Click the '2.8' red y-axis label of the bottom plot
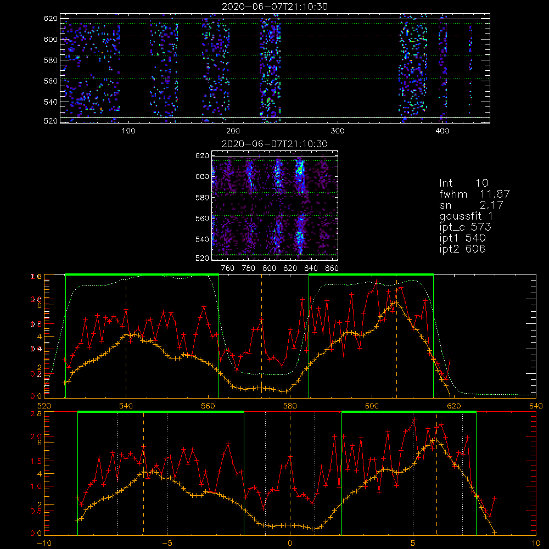Viewport: 549px width, 549px height. (x=36, y=414)
